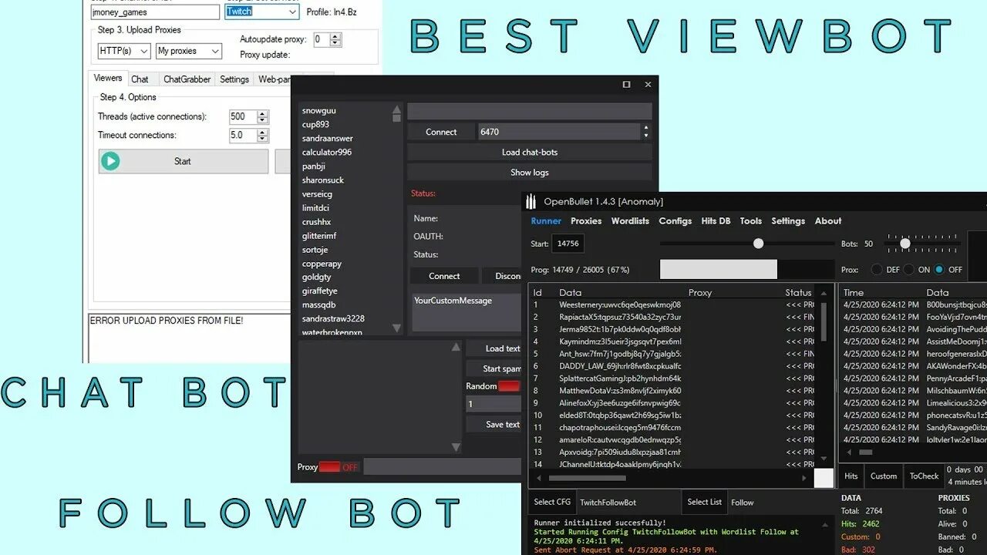Screen dimensions: 987x555
Task: Select OFF proxy radio option
Action: 938,270
